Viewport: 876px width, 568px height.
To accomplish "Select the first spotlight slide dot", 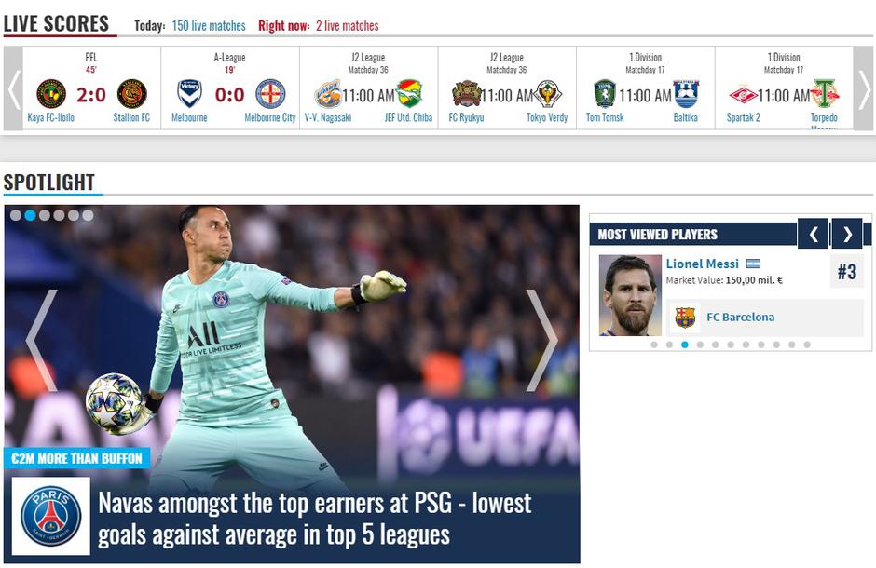I will 16,215.
